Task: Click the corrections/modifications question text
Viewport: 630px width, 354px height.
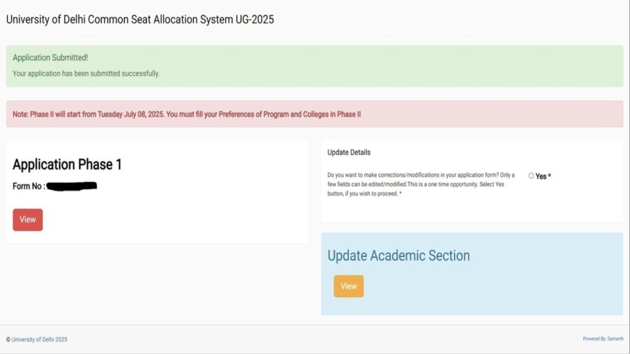Action: (421, 184)
